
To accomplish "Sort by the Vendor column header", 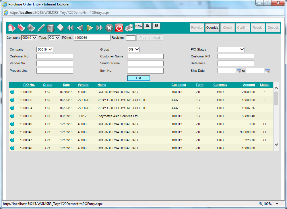I will tap(83, 85).
